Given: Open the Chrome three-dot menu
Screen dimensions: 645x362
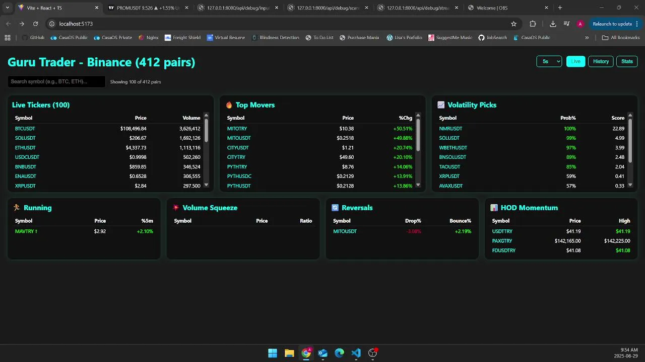Looking at the screenshot, I should click(637, 24).
